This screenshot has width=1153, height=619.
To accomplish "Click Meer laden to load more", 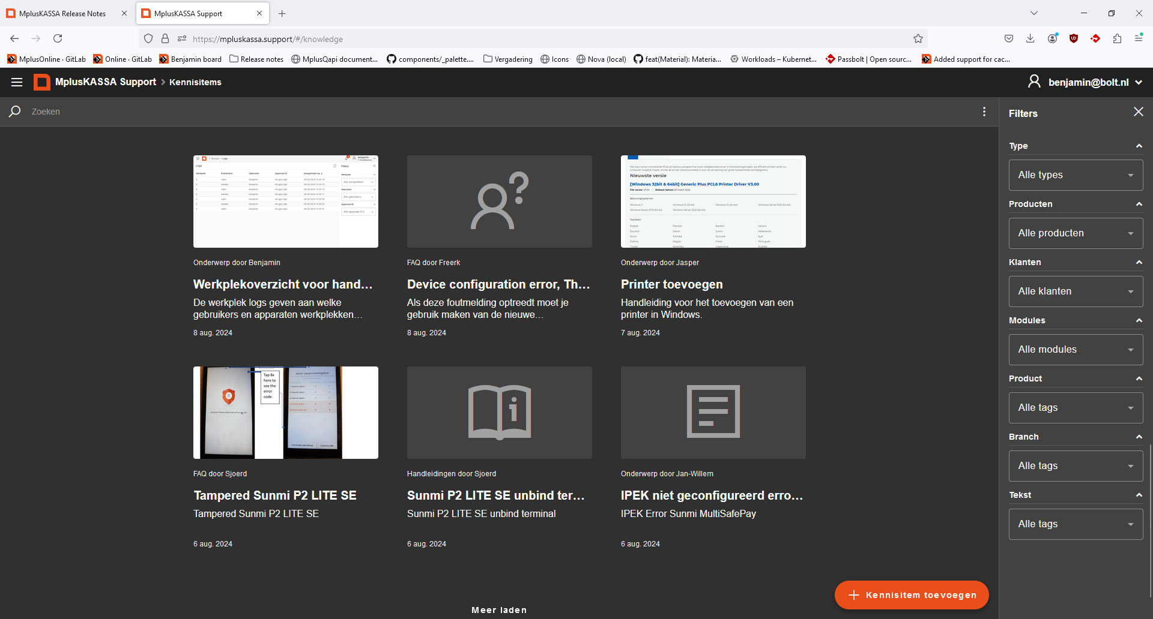I will click(x=499, y=610).
